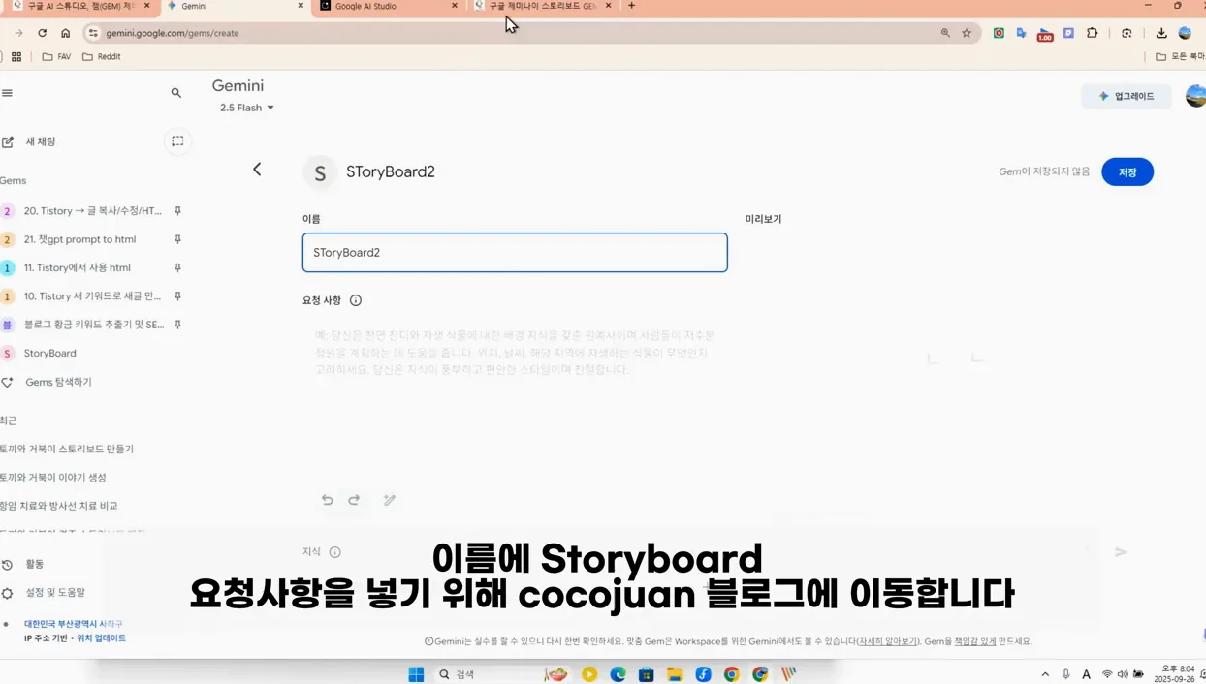
Task: Undo the last instructions edit
Action: pos(328,500)
